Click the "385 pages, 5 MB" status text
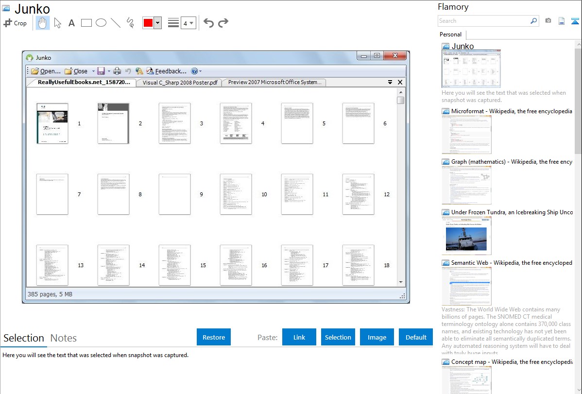Viewport: 582px width, 394px height. (x=50, y=294)
